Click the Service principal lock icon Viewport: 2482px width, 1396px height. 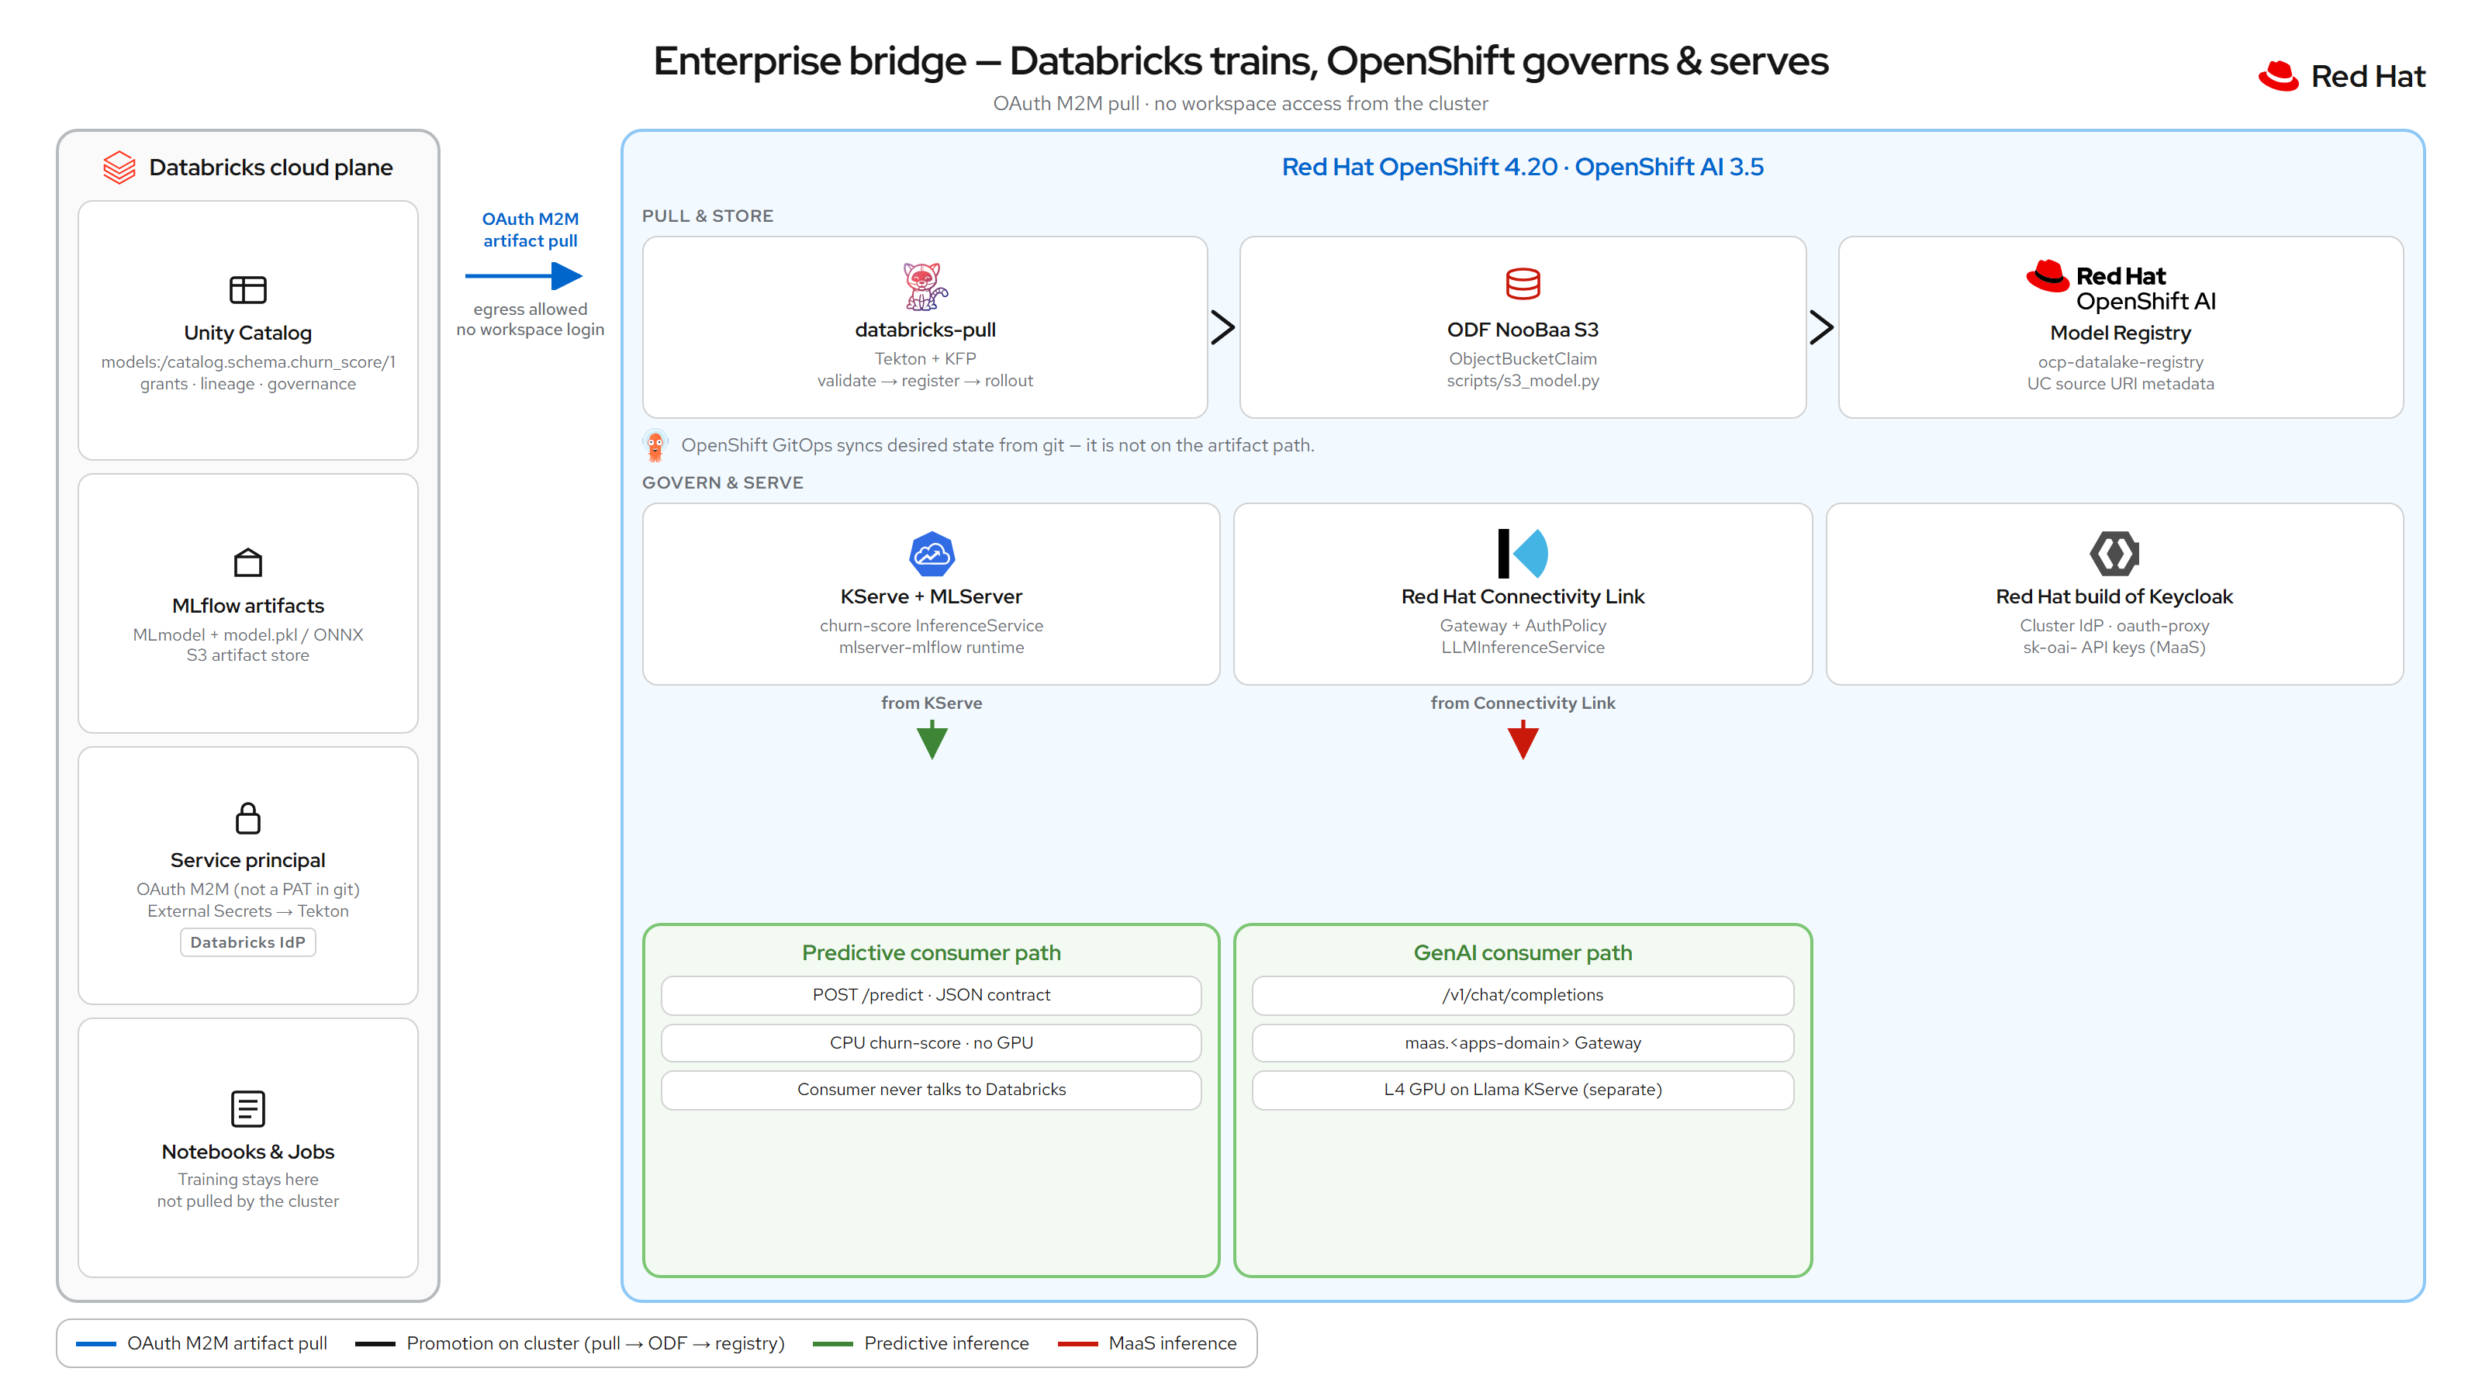(247, 818)
